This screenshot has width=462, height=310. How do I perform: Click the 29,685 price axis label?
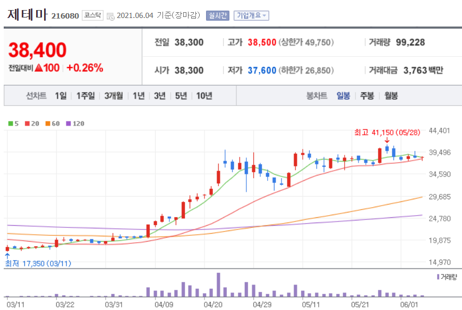(x=440, y=197)
